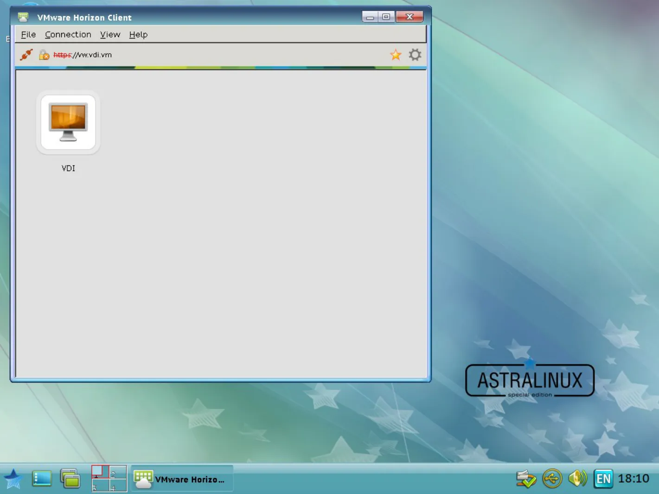Click the VDI label under the desktop icon
Screen dimensions: 659x494
(x=68, y=168)
